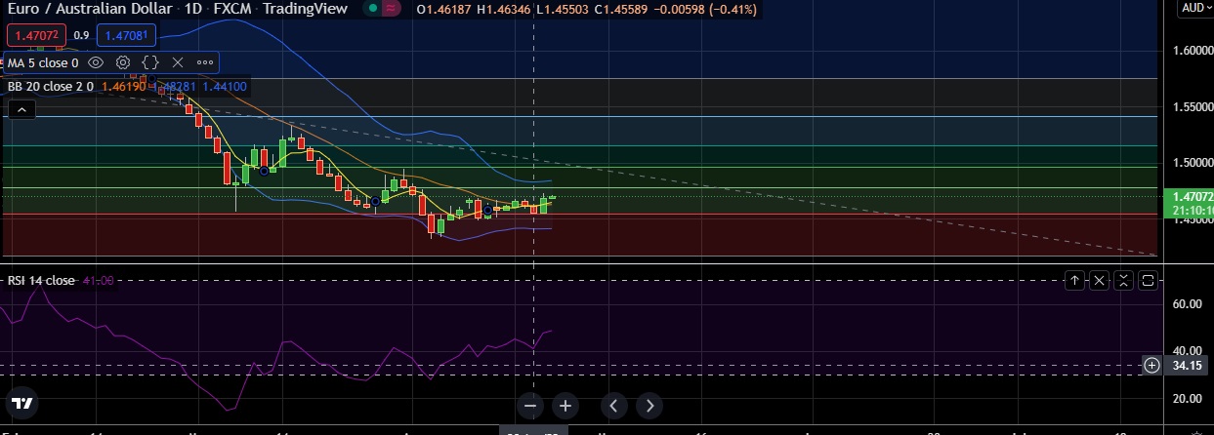The height and width of the screenshot is (435, 1214).
Task: Select the RSI 14 close legend label
Action: coord(41,281)
